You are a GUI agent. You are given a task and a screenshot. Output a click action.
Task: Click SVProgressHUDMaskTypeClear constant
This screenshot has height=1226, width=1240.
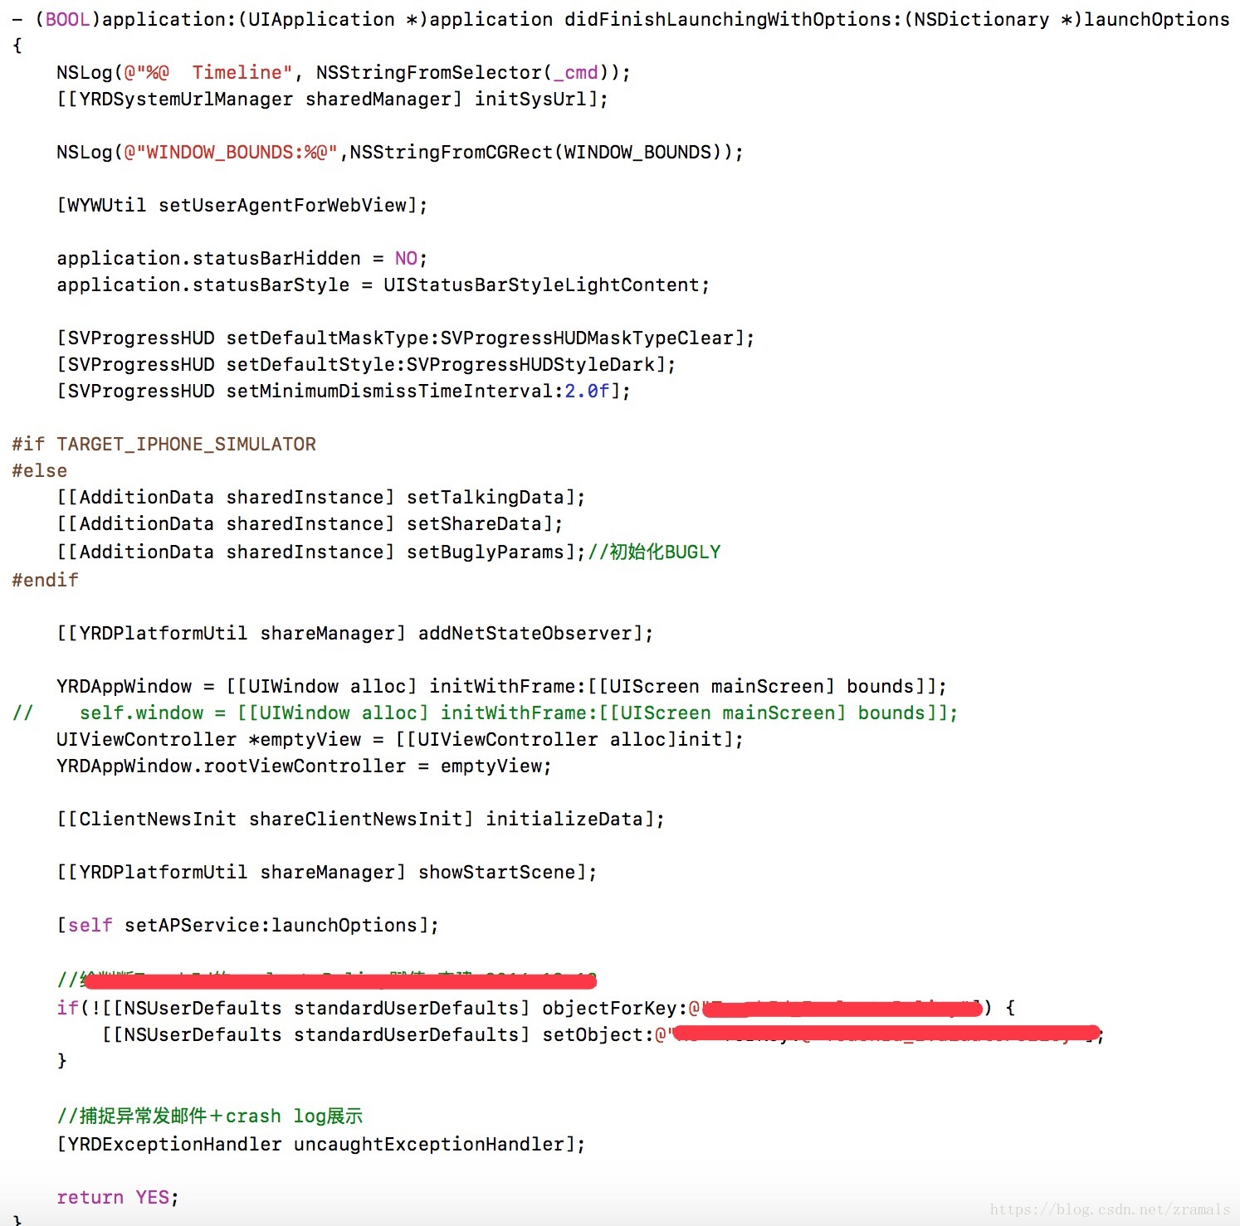[587, 338]
